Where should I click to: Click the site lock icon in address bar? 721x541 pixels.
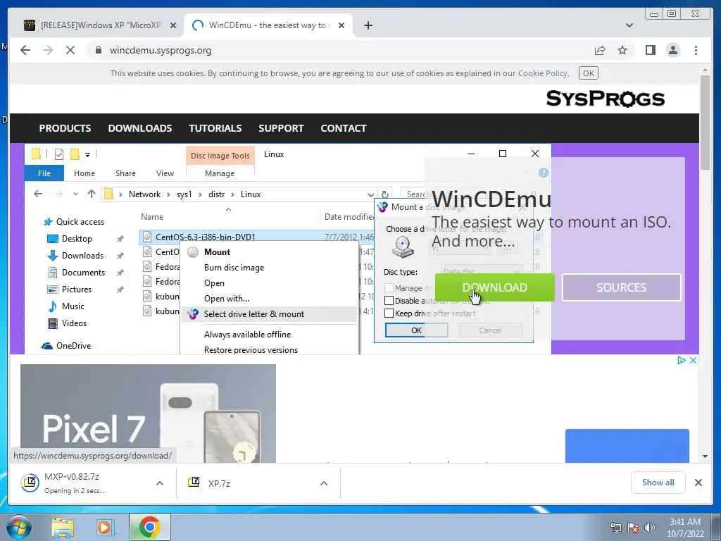click(x=99, y=50)
